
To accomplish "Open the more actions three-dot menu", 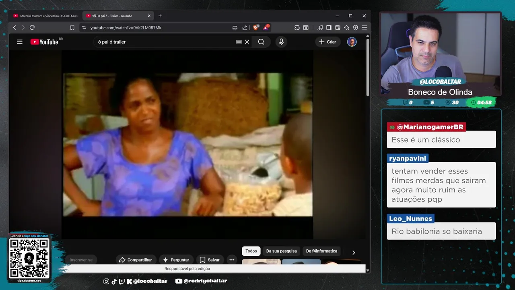I will (x=232, y=260).
